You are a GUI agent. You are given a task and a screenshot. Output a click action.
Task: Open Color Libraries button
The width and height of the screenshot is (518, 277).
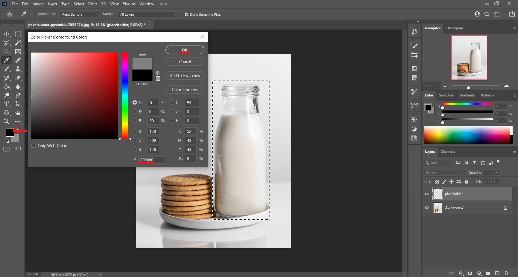coord(185,89)
